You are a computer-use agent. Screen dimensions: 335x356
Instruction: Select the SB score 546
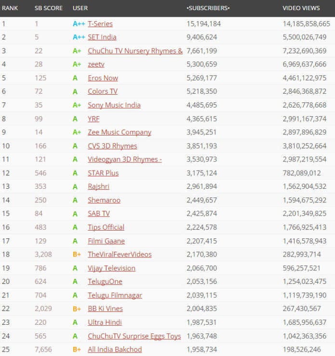40,173
